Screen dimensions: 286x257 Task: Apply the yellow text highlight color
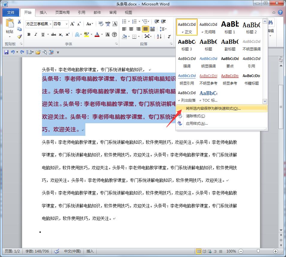[87, 35]
